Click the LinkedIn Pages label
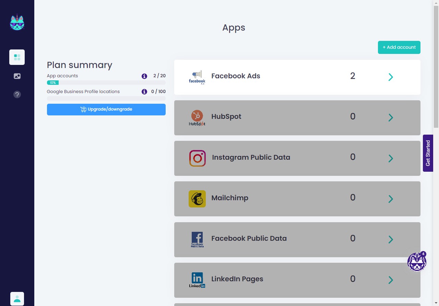439x306 pixels. pyautogui.click(x=237, y=279)
